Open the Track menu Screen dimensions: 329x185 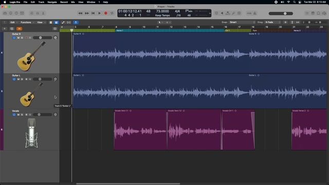coord(41,2)
